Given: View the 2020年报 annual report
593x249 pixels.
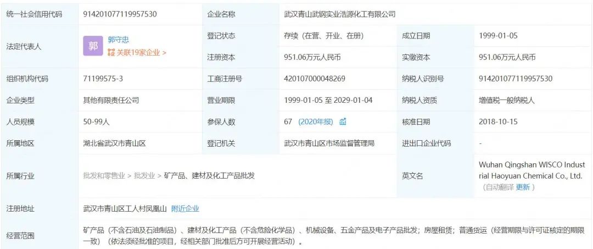Looking at the screenshot, I should tap(315, 121).
